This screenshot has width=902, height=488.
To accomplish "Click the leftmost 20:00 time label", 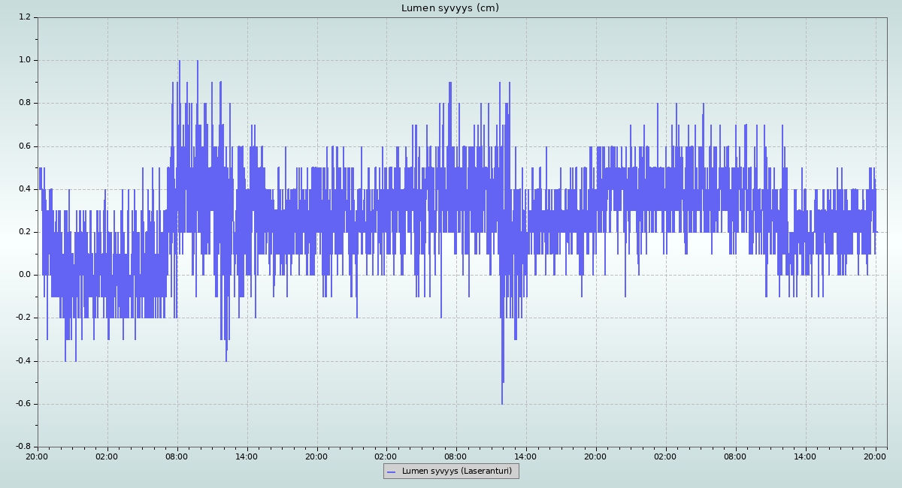I will click(38, 456).
